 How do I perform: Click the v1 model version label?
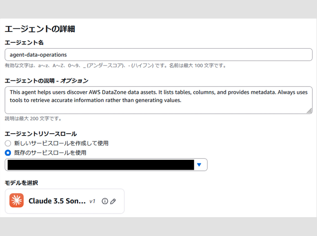click(92, 201)
